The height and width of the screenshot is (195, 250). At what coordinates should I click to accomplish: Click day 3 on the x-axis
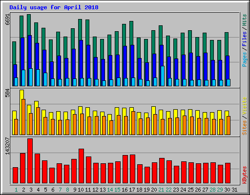click(31, 190)
